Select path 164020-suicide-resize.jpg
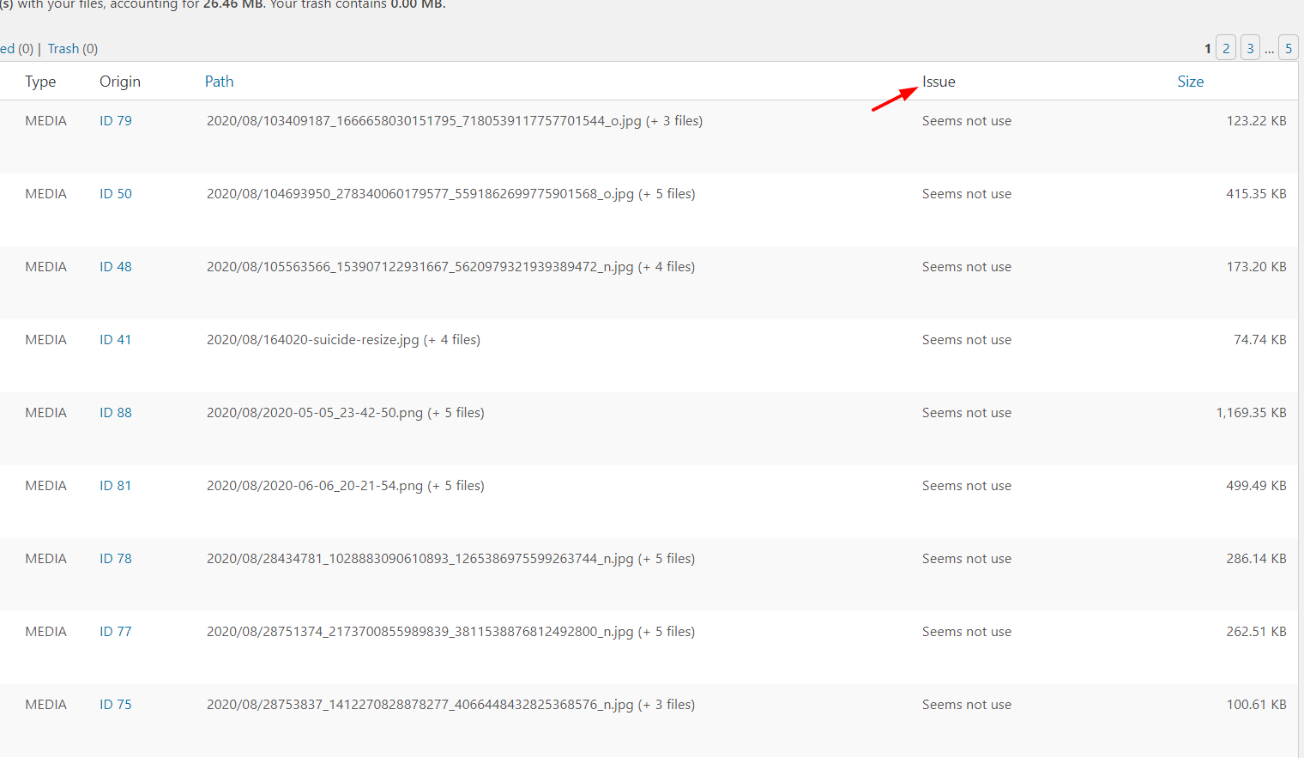This screenshot has width=1304, height=758. 343,340
